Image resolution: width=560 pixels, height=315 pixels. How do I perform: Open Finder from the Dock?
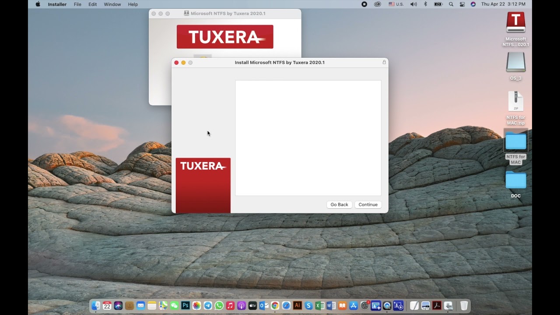tap(96, 305)
